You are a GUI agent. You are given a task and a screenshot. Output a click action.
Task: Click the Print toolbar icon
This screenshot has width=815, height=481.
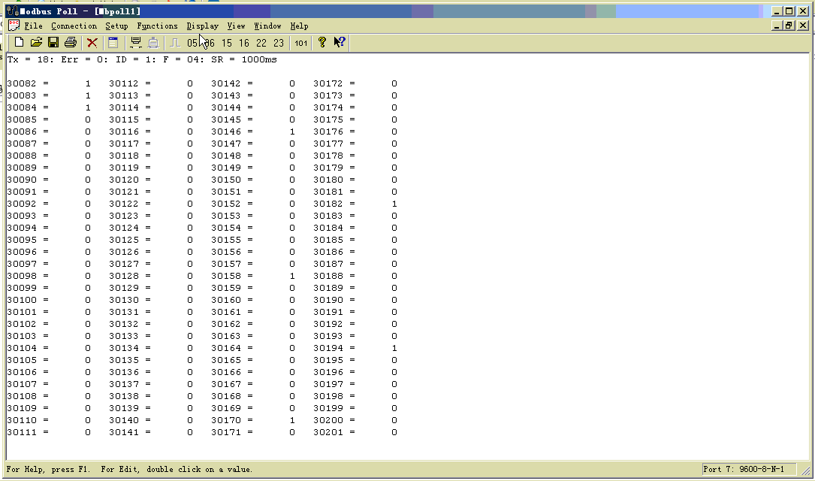(x=71, y=43)
